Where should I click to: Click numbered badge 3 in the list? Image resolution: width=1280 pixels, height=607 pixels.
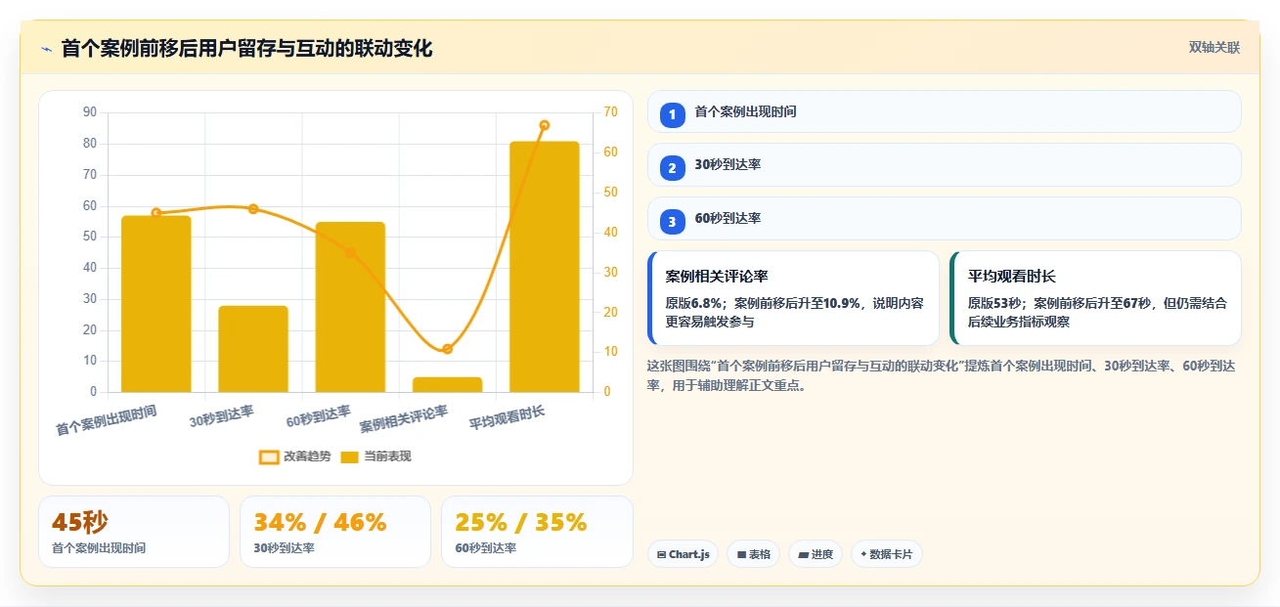click(x=672, y=222)
